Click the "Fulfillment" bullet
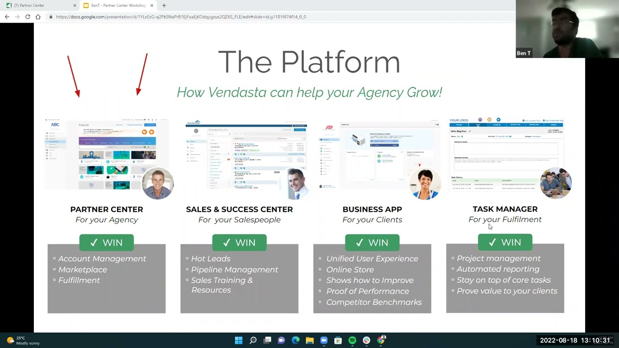Viewport: 619px width, 348px height. pos(79,280)
